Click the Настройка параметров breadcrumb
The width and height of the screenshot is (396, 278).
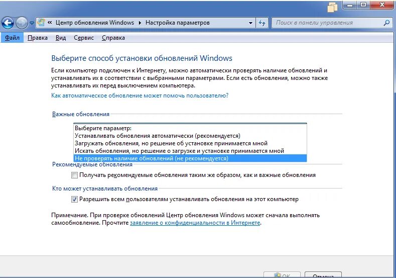(178, 23)
